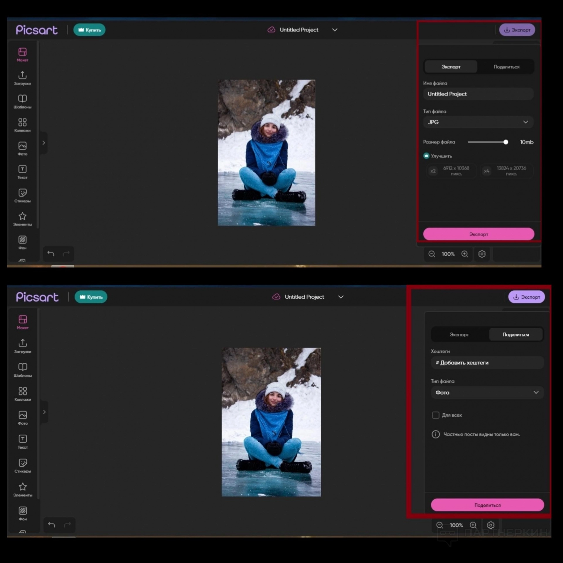Switch to Поделиться tab beside active Экспорт tab

point(506,67)
